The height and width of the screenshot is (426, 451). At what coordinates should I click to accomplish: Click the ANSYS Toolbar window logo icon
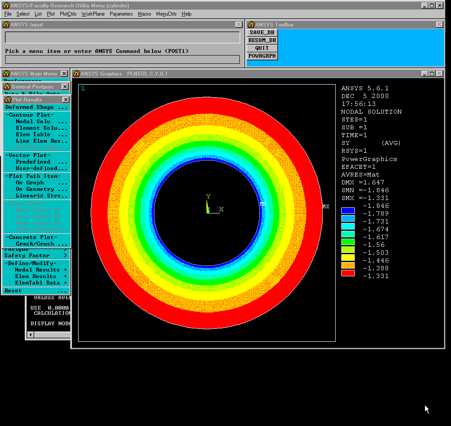coord(251,25)
